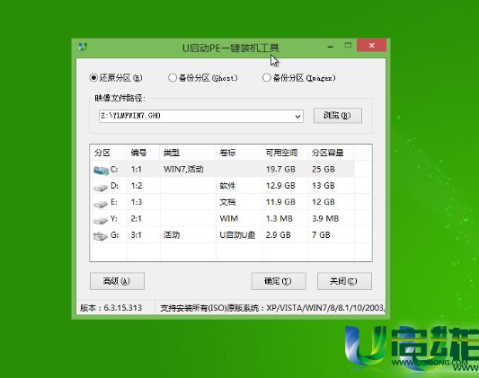The image size is (479, 378).
Task: Click the 确定 confirm button
Action: click(279, 281)
